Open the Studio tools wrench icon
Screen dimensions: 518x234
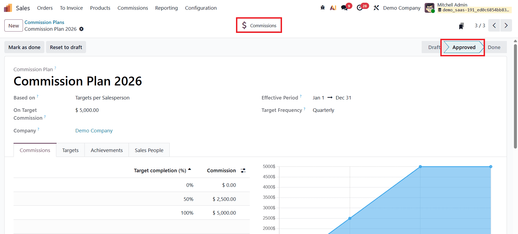coord(376,8)
